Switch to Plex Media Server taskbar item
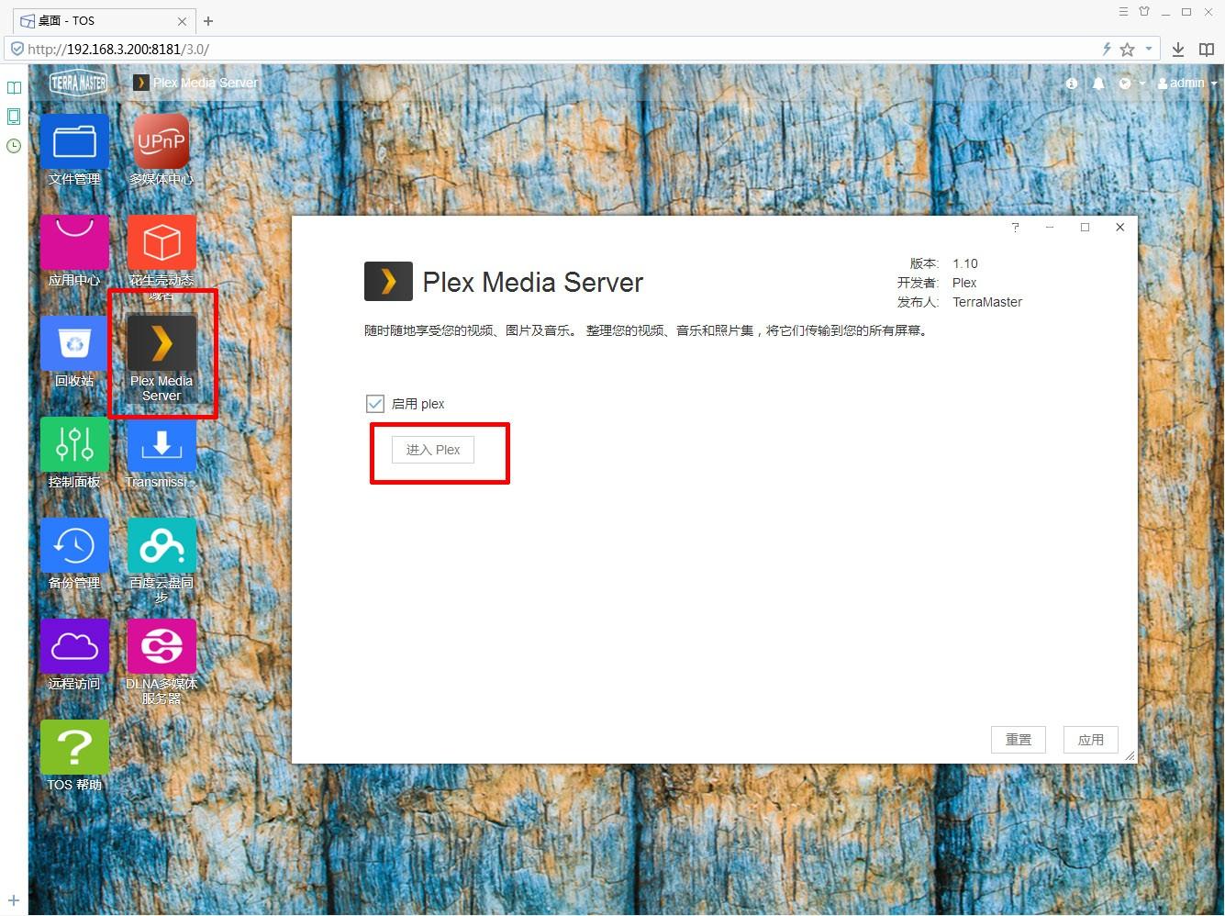 click(195, 83)
